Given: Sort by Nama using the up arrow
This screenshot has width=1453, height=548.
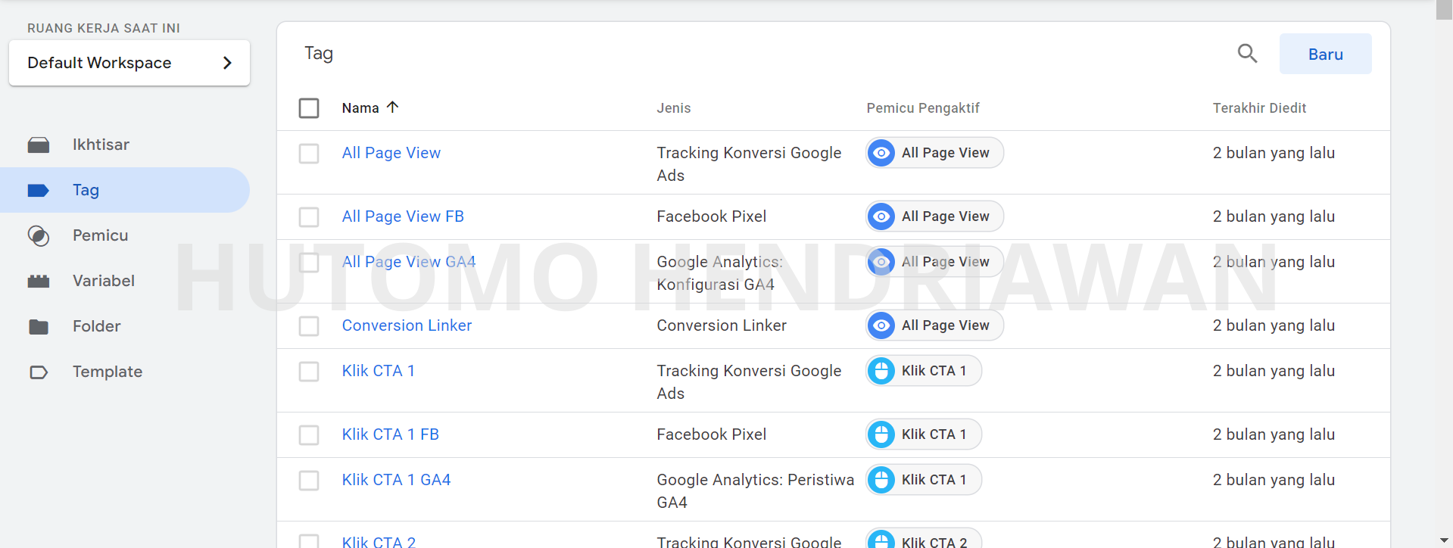Looking at the screenshot, I should (392, 107).
